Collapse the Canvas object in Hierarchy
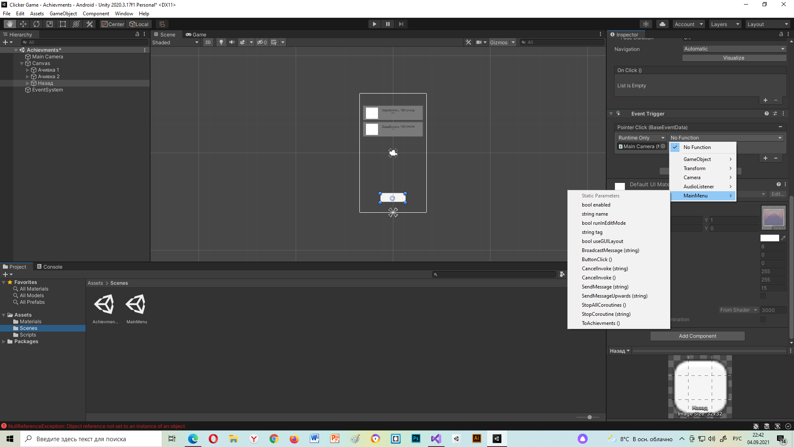 point(22,63)
